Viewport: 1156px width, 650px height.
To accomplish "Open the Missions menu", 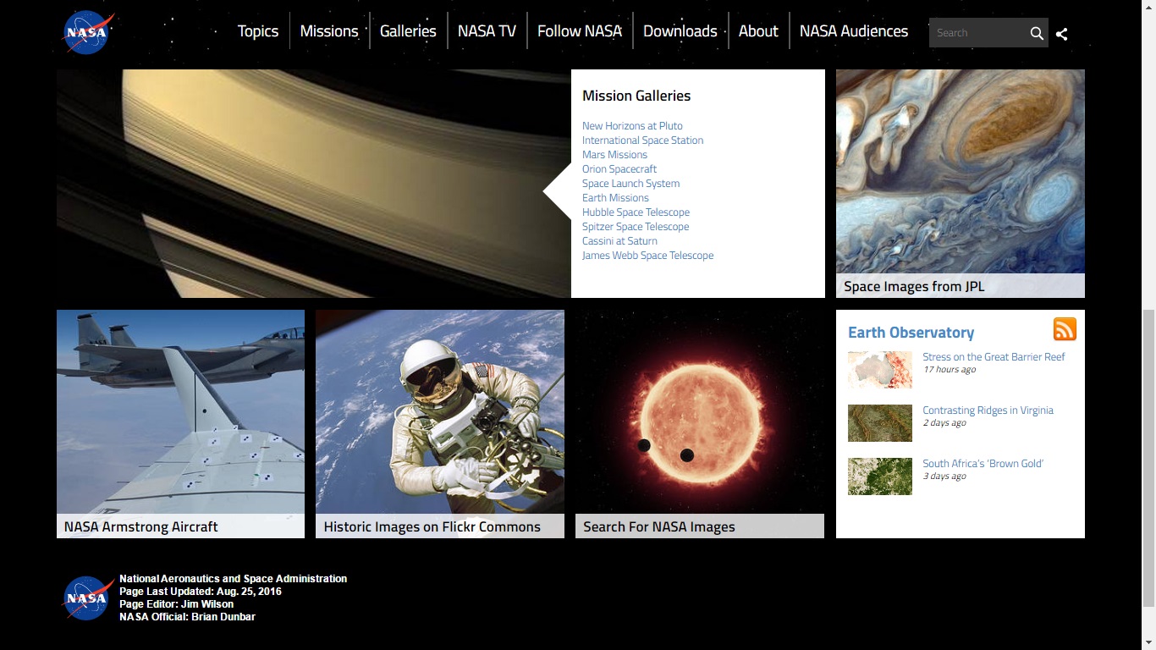I will pos(329,31).
